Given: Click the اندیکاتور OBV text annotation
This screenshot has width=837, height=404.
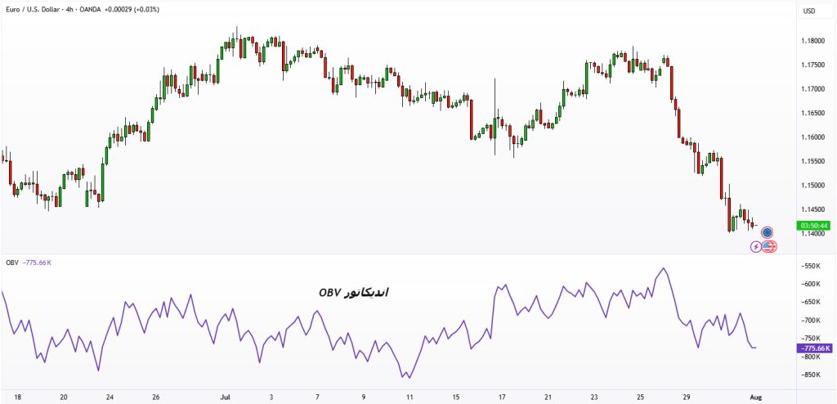Looking at the screenshot, I should [x=354, y=292].
